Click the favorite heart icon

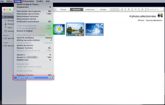tap(136, 9)
